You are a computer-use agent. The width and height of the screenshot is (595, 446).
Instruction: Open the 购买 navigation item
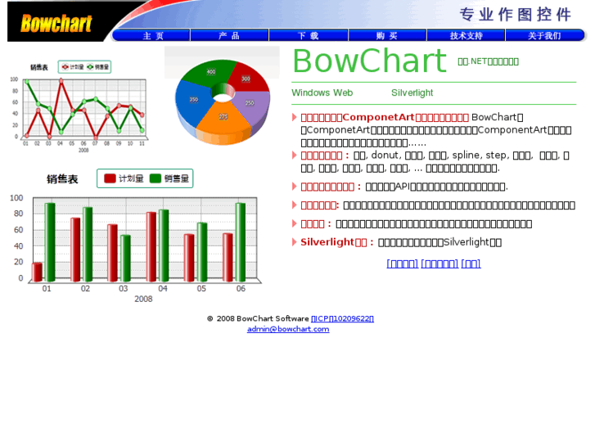tap(386, 36)
